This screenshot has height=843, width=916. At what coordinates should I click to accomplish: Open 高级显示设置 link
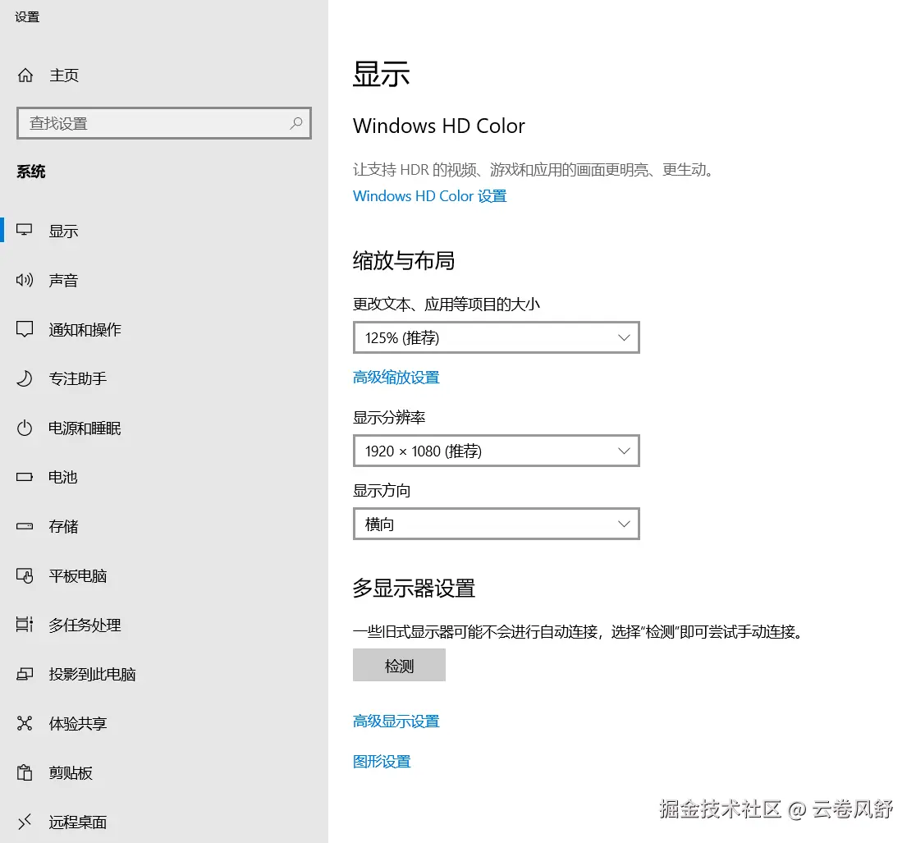(396, 722)
